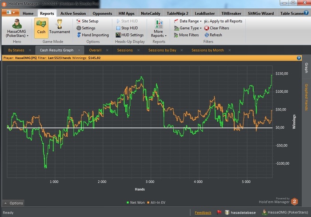Open the Game Type filter dropdown

pyautogui.click(x=188, y=28)
